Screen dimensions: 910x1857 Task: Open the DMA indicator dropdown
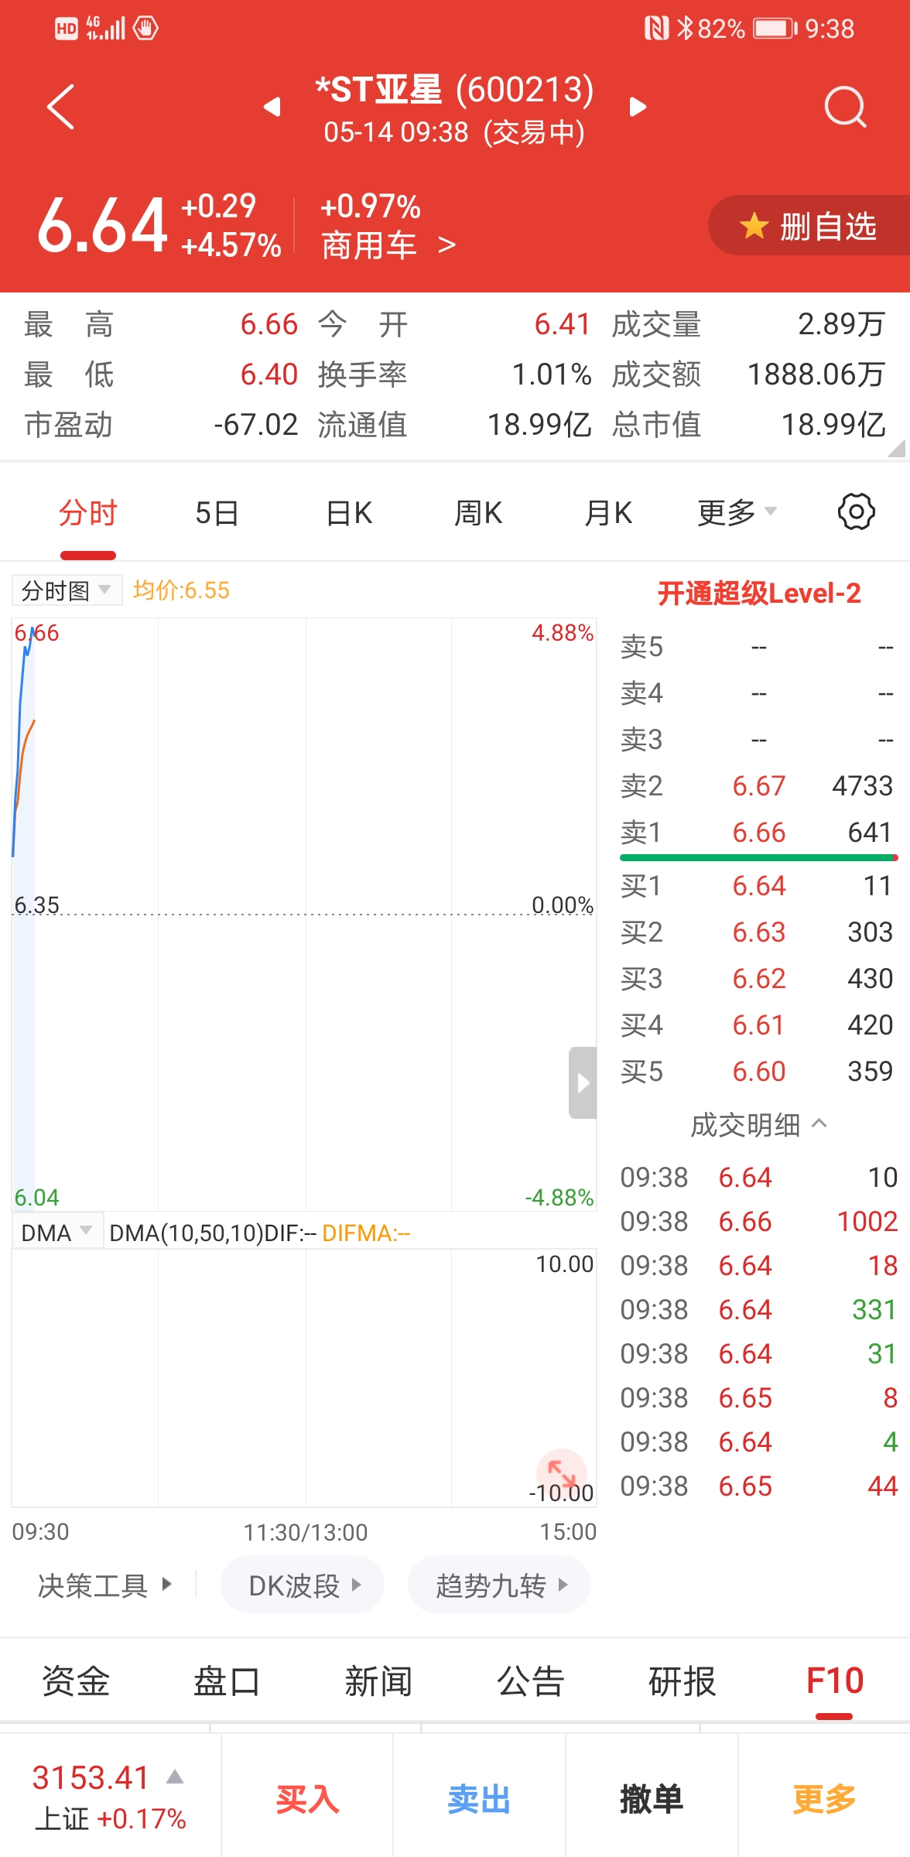[x=56, y=1233]
